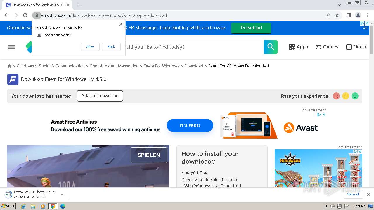Focus the Softonic search field

pos(194,47)
